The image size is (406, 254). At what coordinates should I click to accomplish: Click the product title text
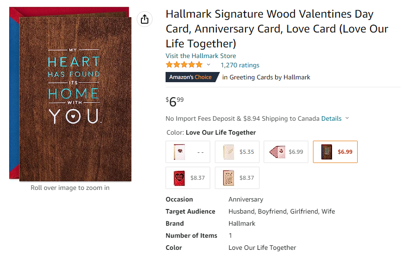[277, 29]
